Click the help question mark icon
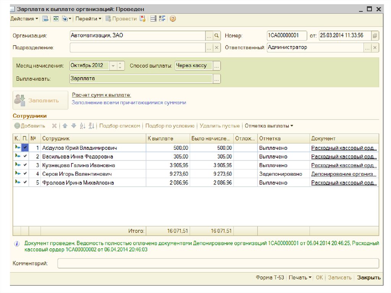The width and height of the screenshot is (391, 293). (x=173, y=19)
